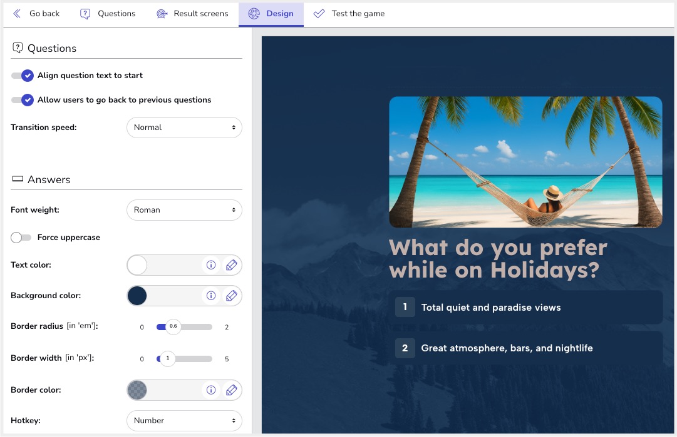The image size is (677, 437).
Task: Open the Transition speed dropdown
Action: point(184,128)
